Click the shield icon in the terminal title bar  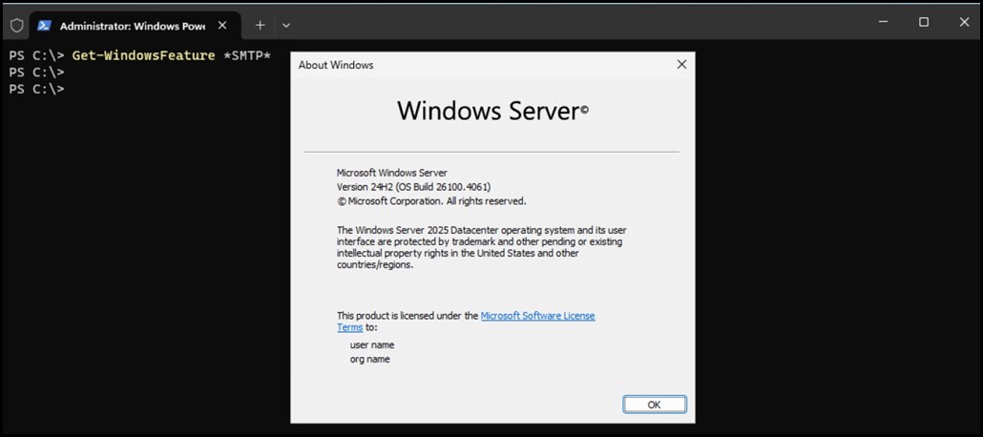[x=17, y=25]
